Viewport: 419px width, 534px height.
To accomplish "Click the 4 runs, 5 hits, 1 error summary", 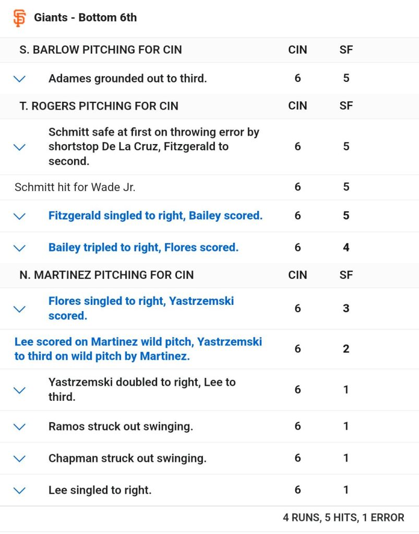I will (x=343, y=518).
